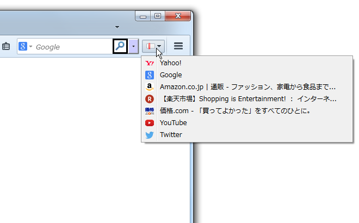Open the 楽天市場 bookmark entry
This screenshot has height=223, width=359.
247,98
